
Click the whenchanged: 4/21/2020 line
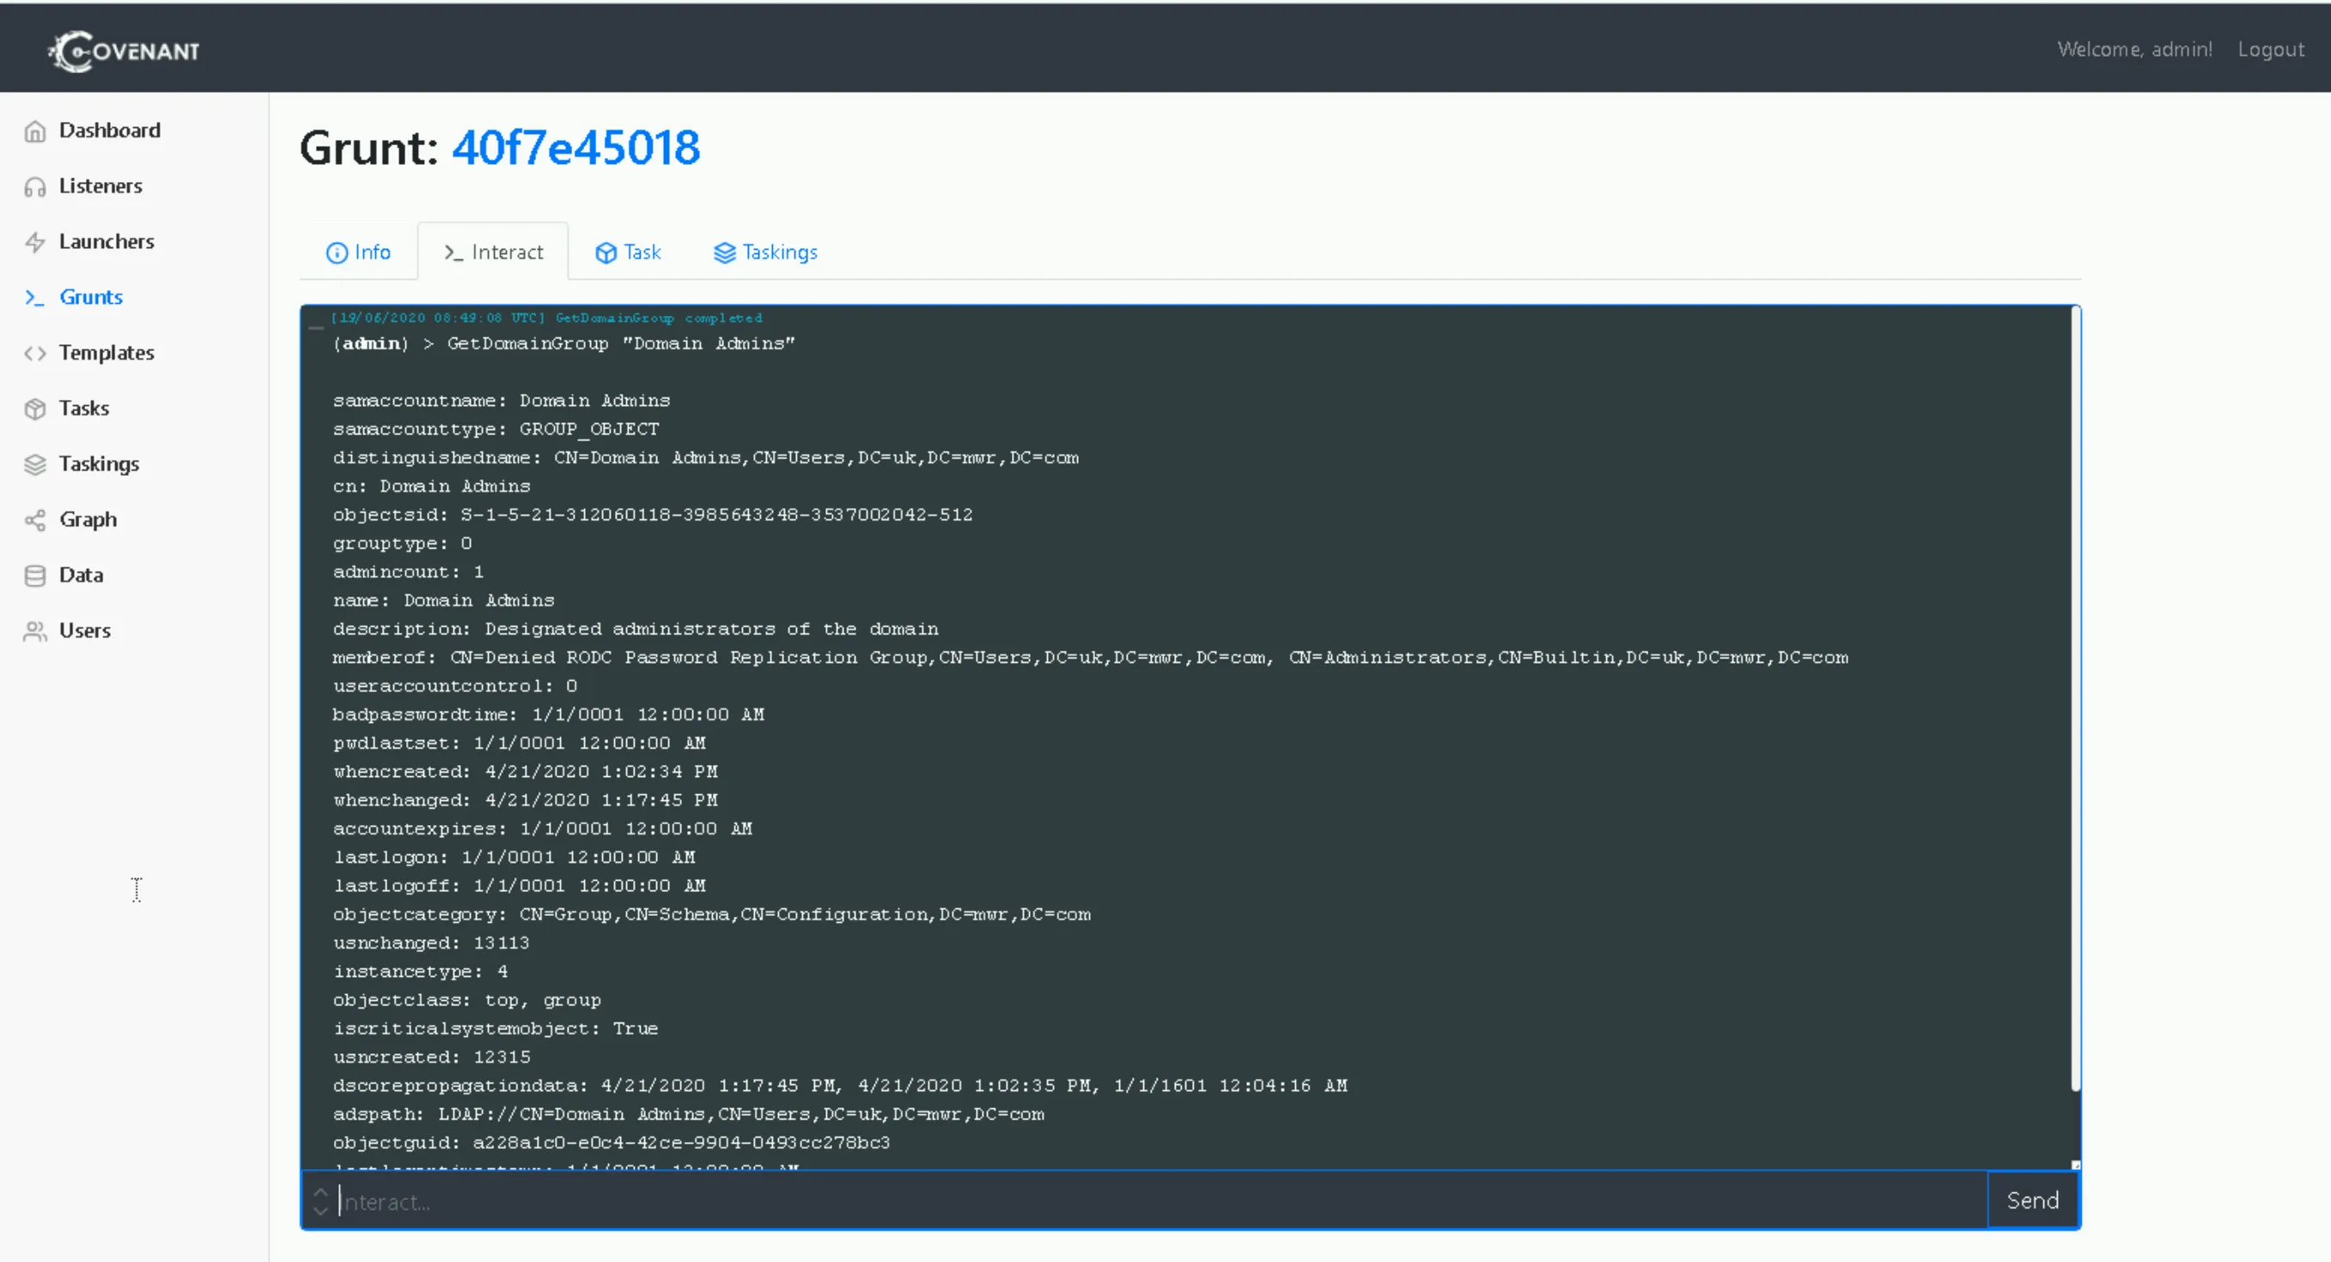[525, 801]
